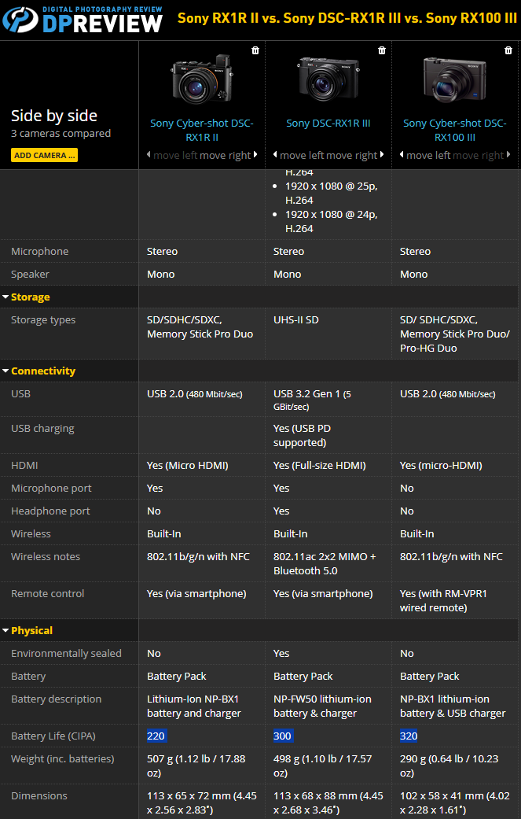The height and width of the screenshot is (819, 521).
Task: Click the Wireless notes row label
Action: pos(46,557)
